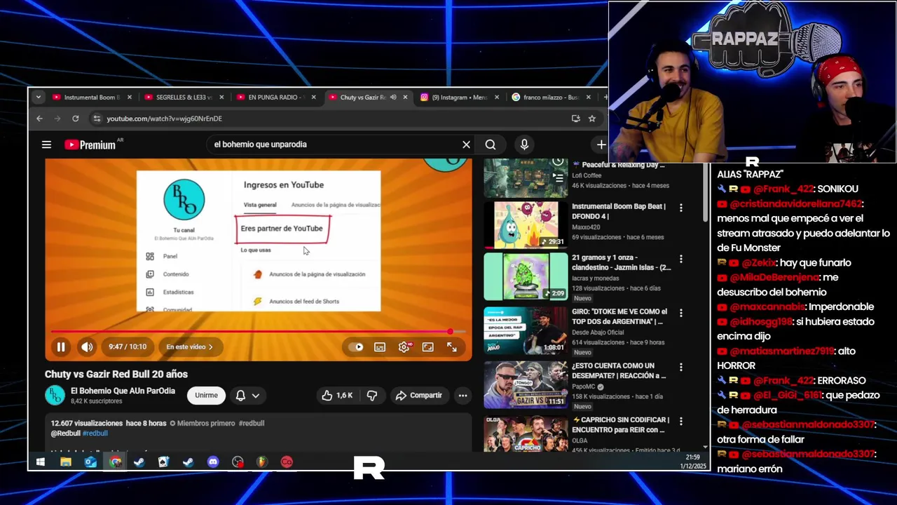Open ¿ESTO CUENTA COMO UN DESEMPATE? video title
This screenshot has height=505, width=897.
619,370
